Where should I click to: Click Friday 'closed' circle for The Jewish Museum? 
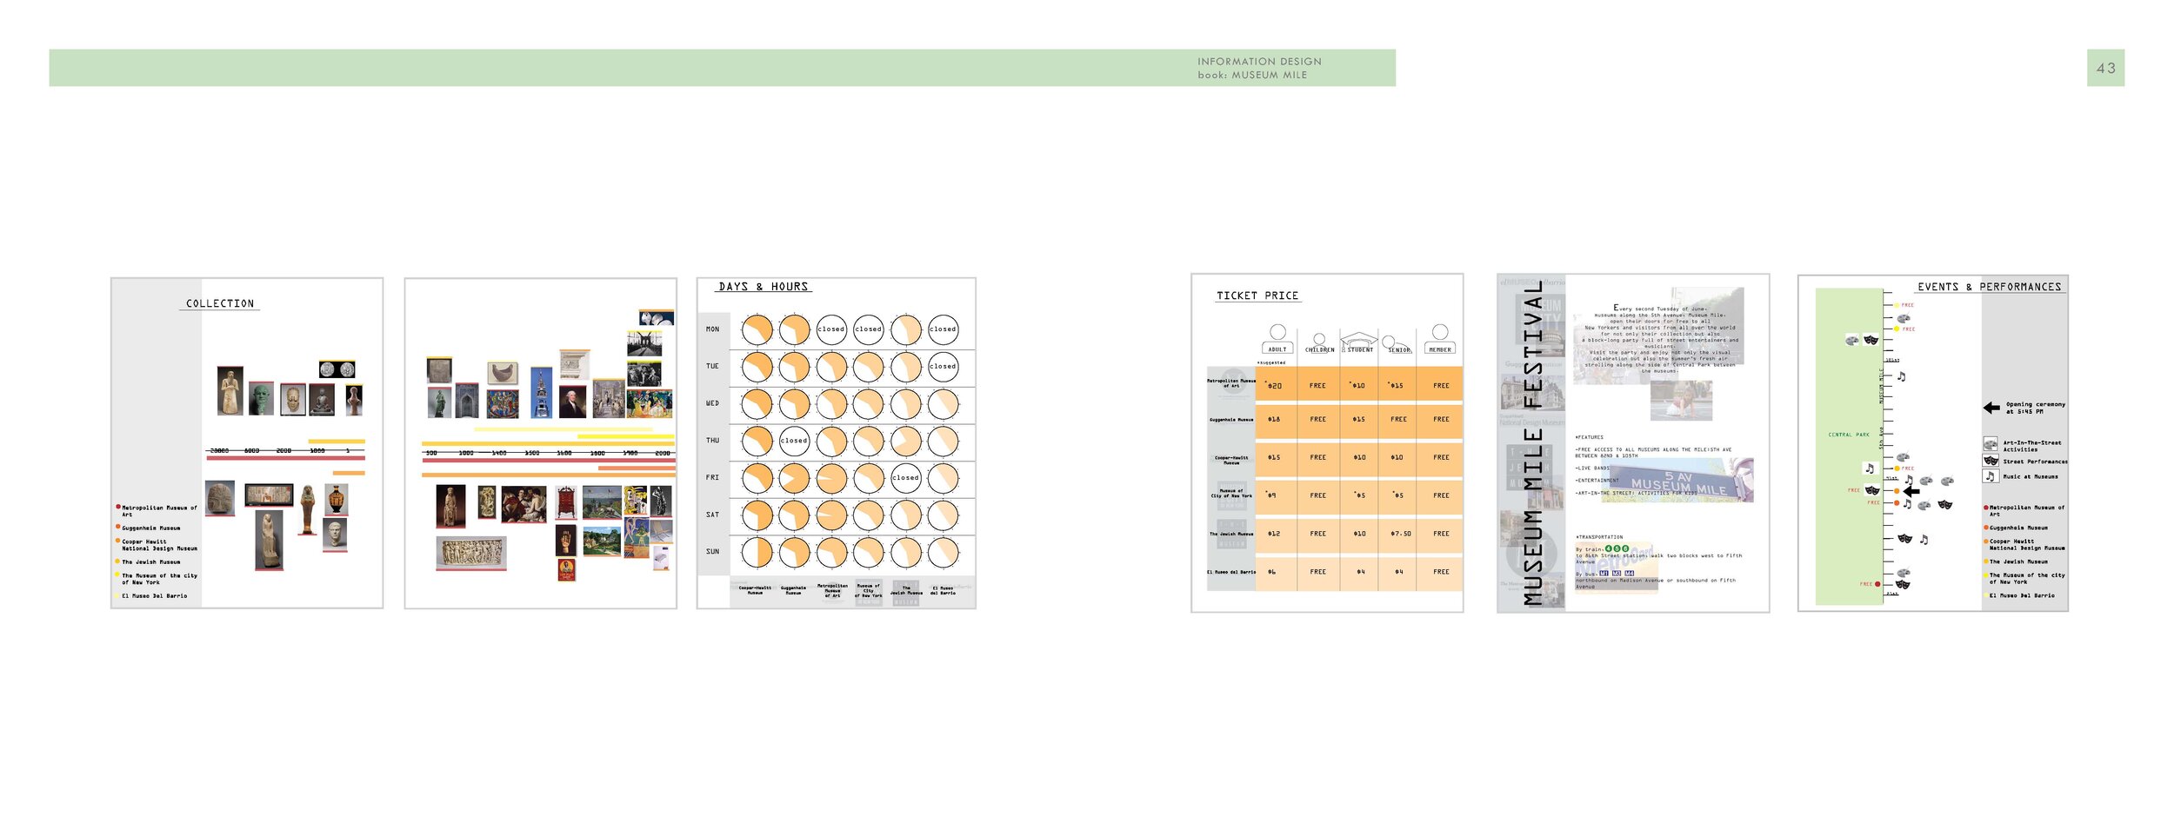[x=905, y=478]
